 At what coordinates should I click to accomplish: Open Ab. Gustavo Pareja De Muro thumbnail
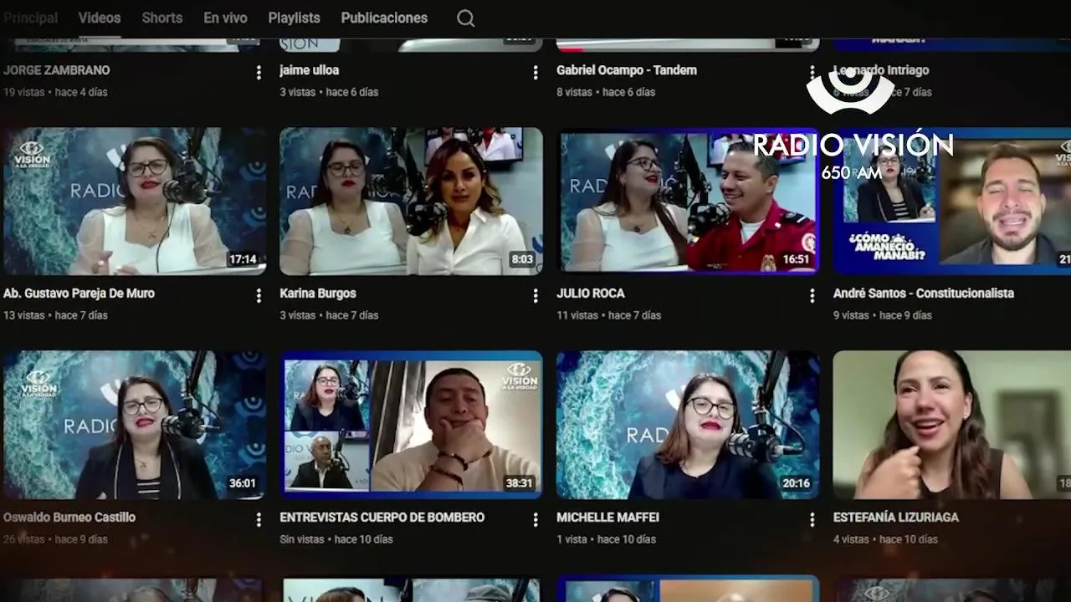click(x=135, y=201)
